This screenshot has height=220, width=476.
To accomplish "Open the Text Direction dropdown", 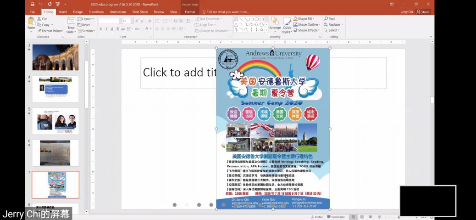I will pos(208,19).
